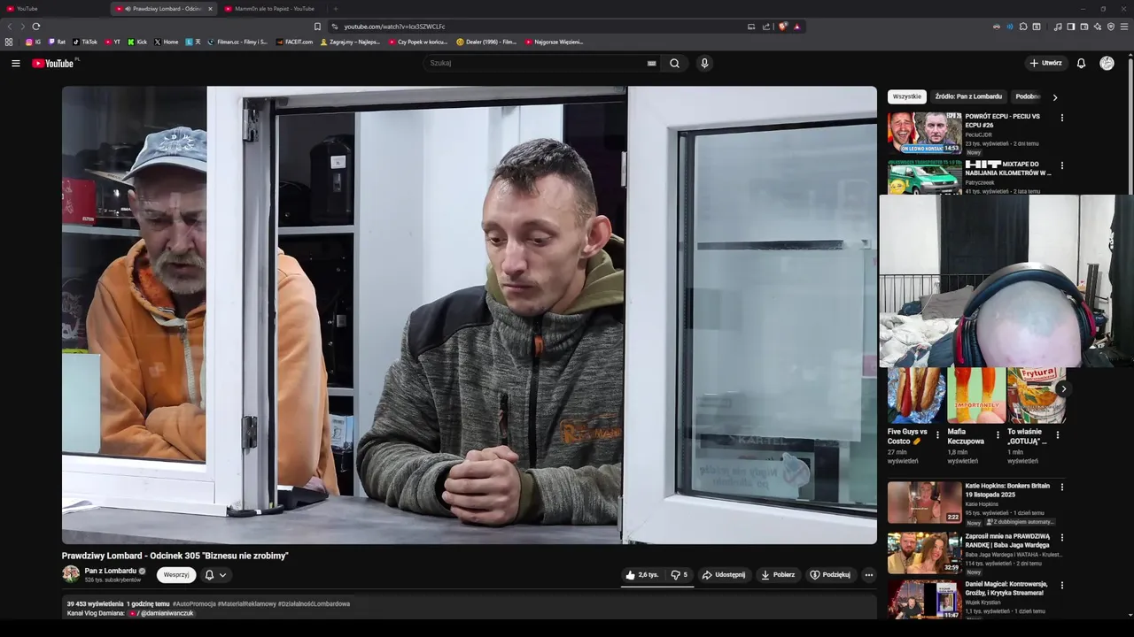Open options for Five Guys vs Costco short
The width and height of the screenshot is (1134, 637).
pyautogui.click(x=937, y=435)
